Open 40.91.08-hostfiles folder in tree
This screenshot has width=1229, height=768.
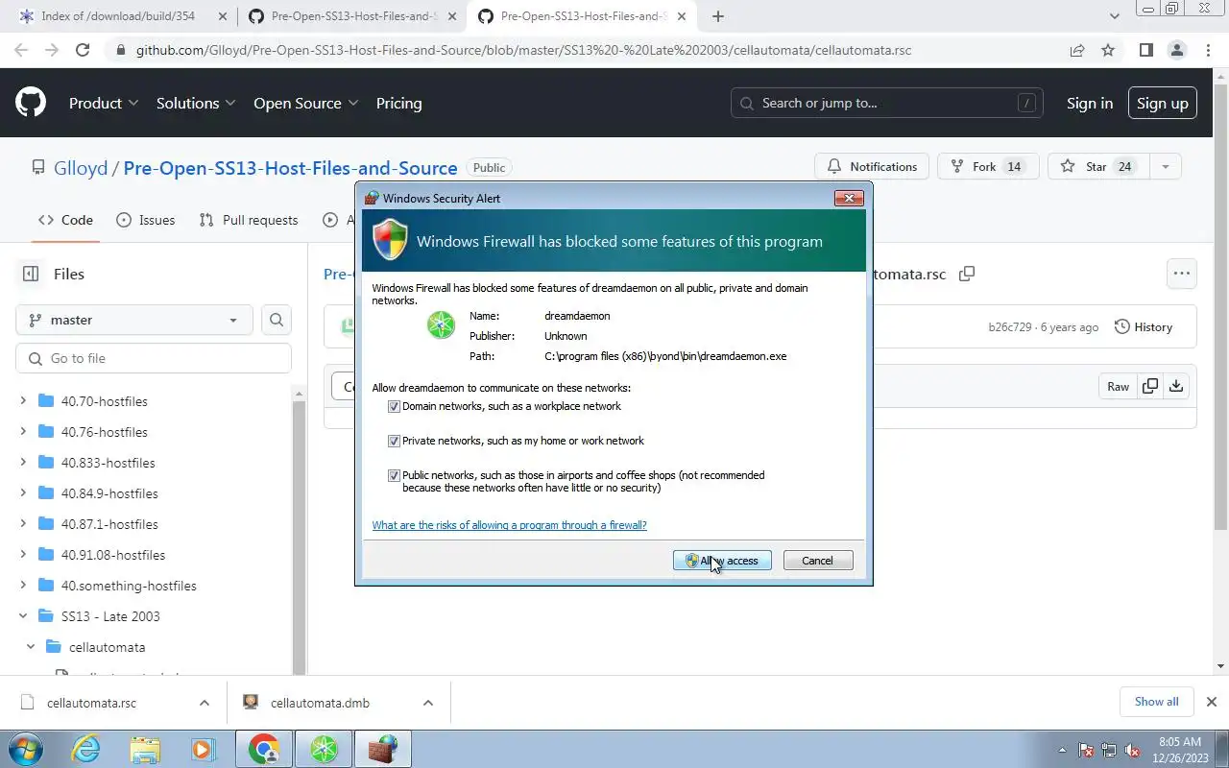[112, 554]
